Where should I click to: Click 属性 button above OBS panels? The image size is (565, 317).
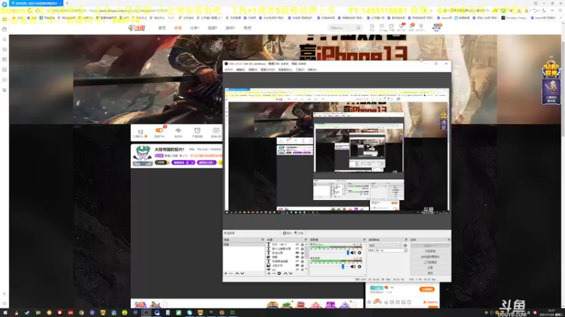pyautogui.click(x=287, y=233)
